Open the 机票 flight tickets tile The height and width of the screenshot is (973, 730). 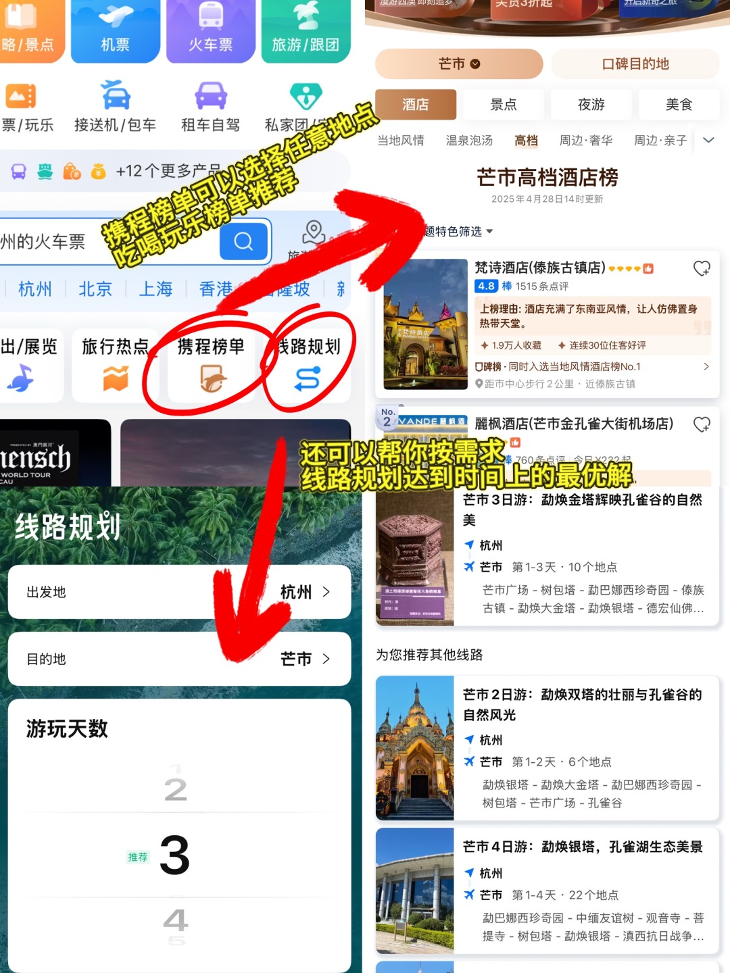coord(116,30)
